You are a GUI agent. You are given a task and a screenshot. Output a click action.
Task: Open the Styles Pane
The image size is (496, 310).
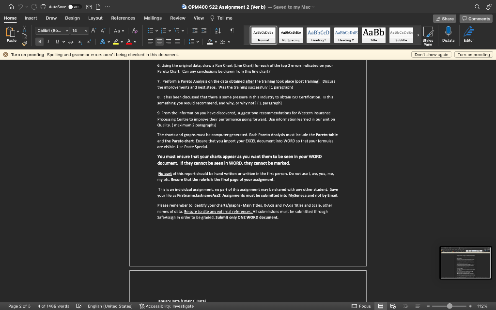point(428,36)
